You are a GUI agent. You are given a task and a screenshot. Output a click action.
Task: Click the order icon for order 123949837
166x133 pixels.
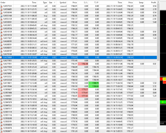[x=1, y=96]
